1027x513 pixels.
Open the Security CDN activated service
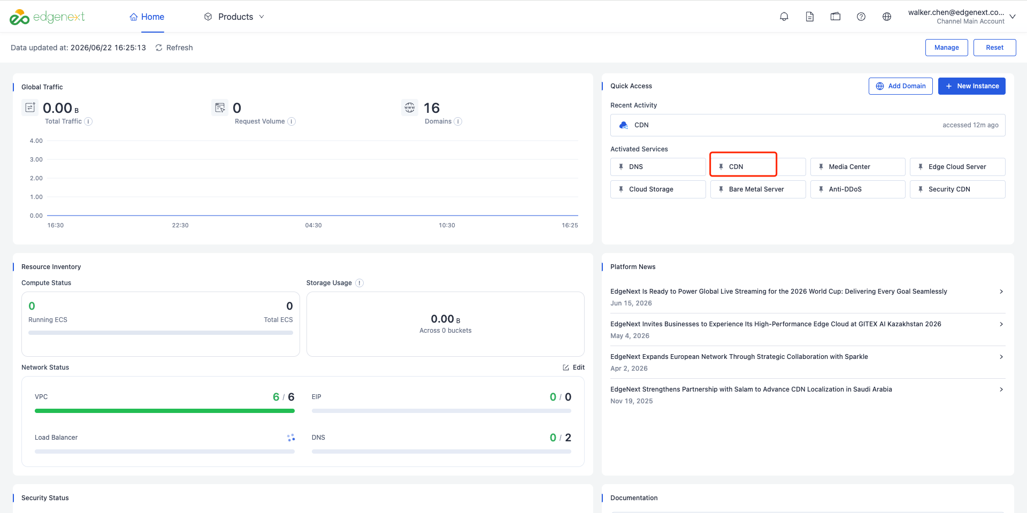click(x=957, y=189)
